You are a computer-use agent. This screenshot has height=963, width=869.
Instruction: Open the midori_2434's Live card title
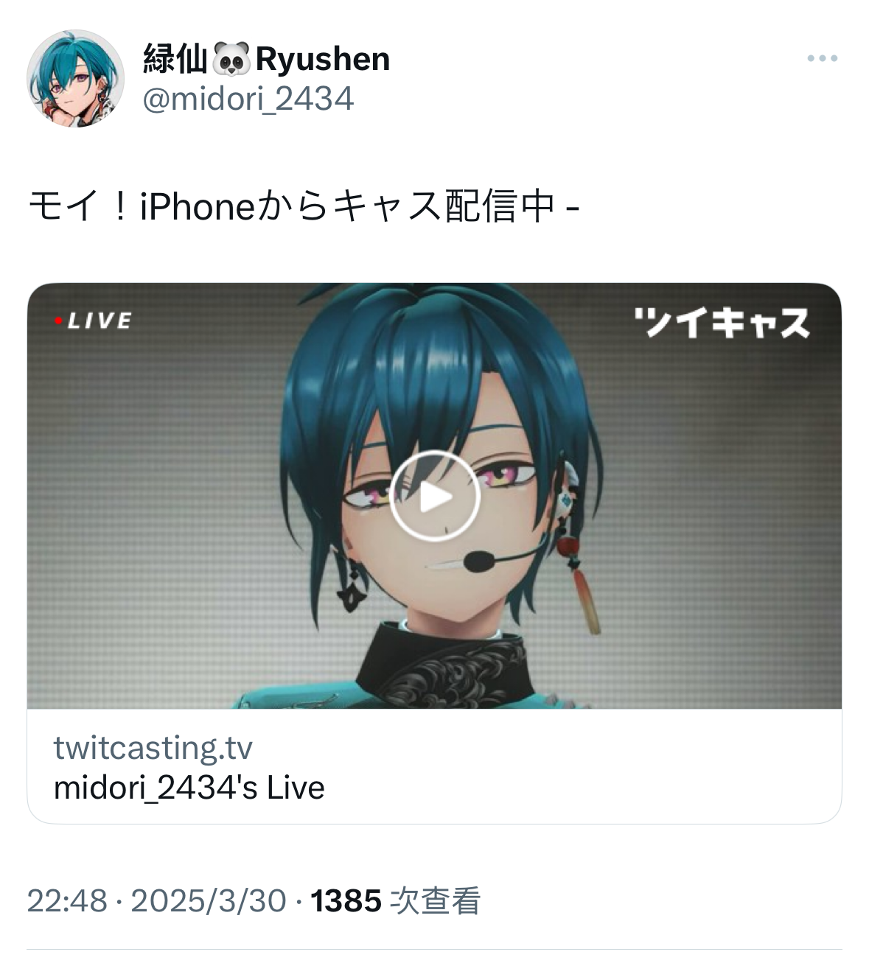pyautogui.click(x=189, y=788)
